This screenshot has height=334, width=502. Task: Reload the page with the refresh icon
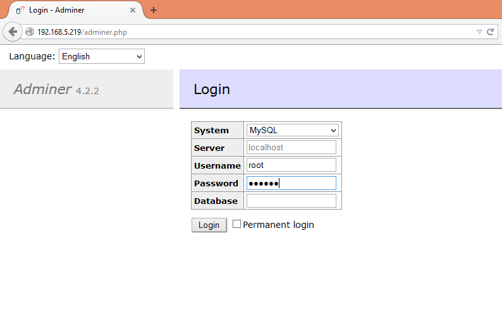490,32
